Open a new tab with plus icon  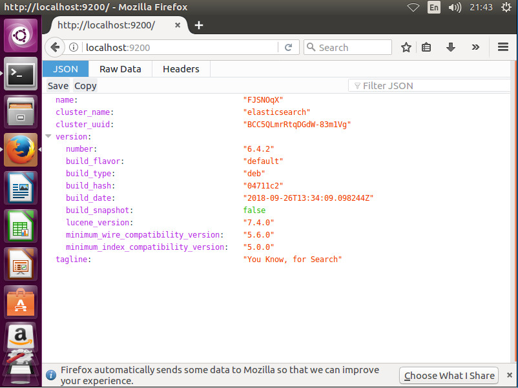(x=198, y=25)
